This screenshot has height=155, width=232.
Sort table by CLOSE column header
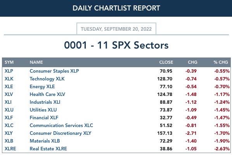click(166, 62)
